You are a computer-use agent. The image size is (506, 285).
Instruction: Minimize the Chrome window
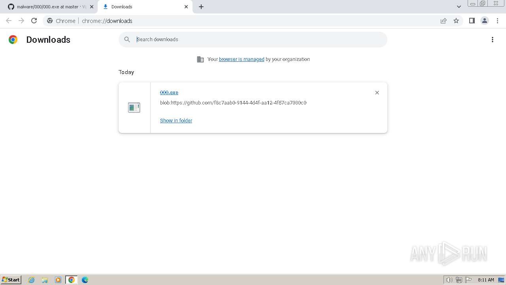pyautogui.click(x=472, y=3)
